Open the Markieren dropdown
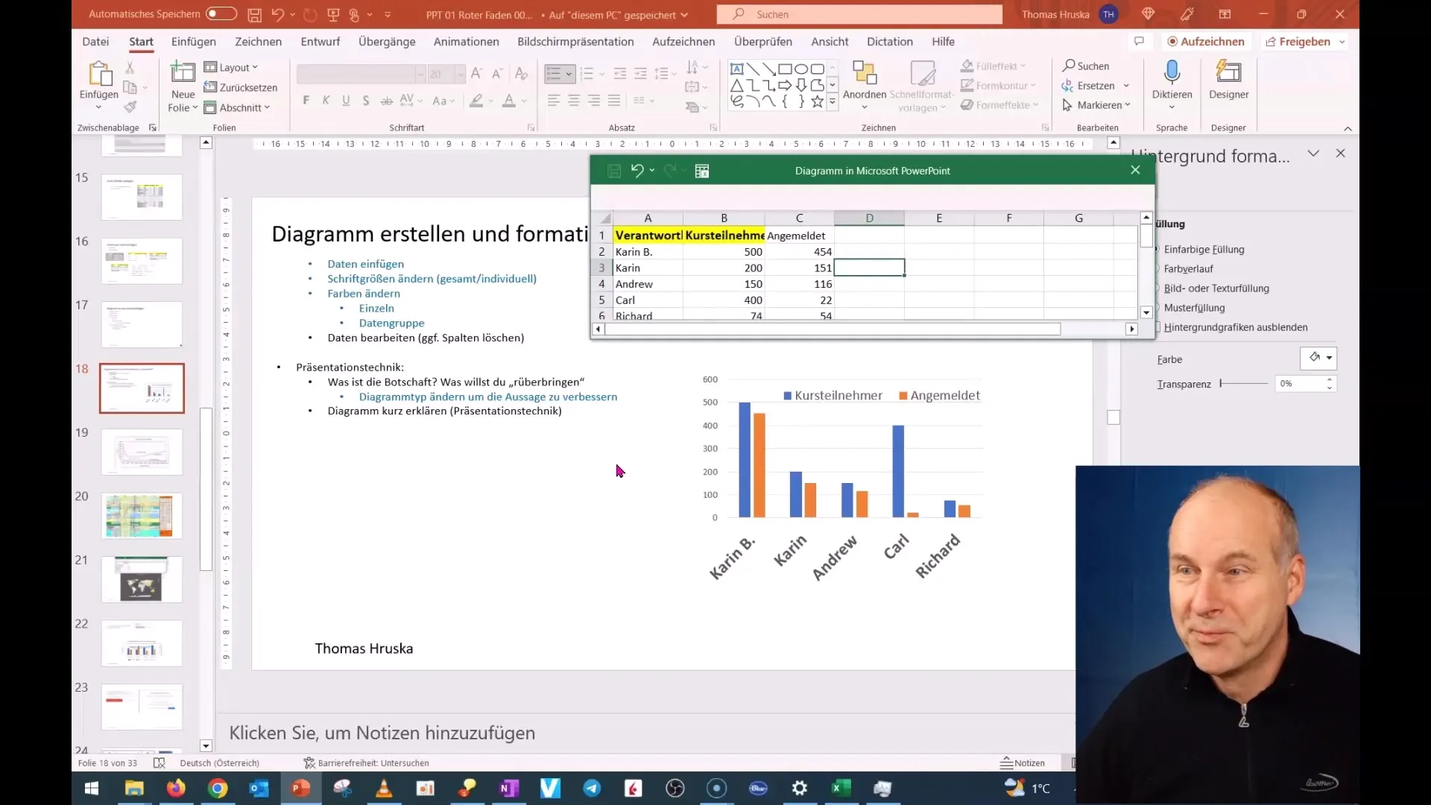Viewport: 1431px width, 805px height. [x=1096, y=105]
